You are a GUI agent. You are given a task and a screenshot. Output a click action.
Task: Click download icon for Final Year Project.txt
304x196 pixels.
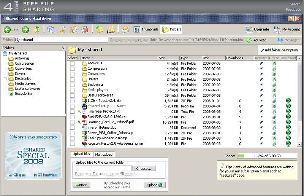click(x=288, y=111)
